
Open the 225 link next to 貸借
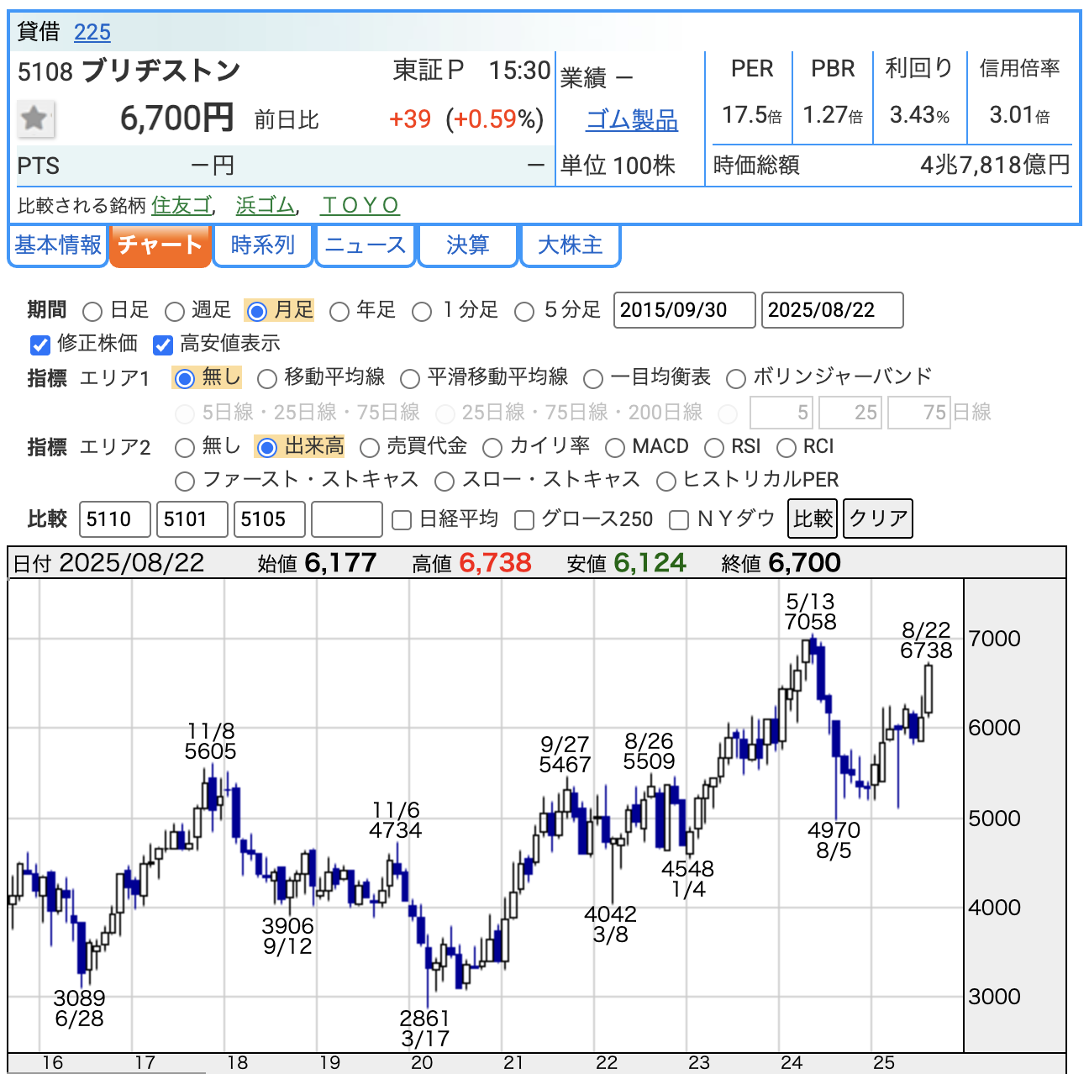pos(92,32)
